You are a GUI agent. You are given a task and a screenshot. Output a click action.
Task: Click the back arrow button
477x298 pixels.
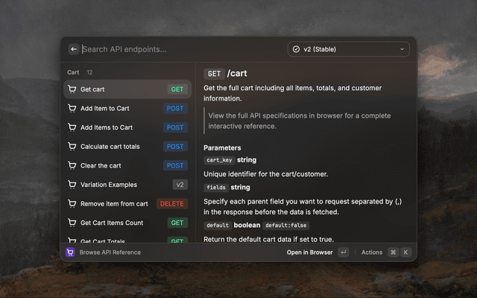coord(74,49)
